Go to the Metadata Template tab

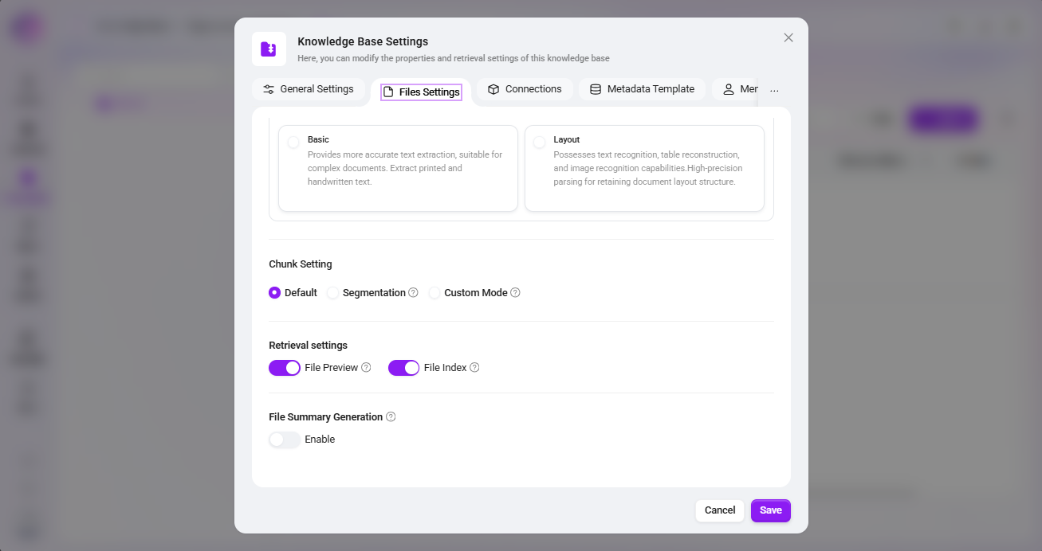[642, 89]
